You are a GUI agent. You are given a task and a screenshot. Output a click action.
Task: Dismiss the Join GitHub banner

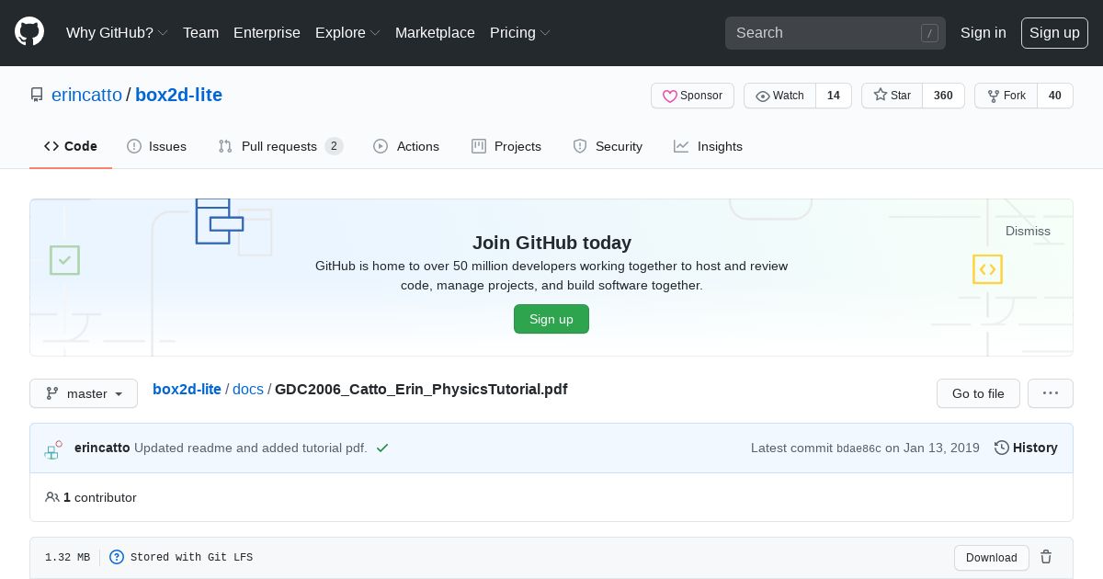coord(1028,231)
